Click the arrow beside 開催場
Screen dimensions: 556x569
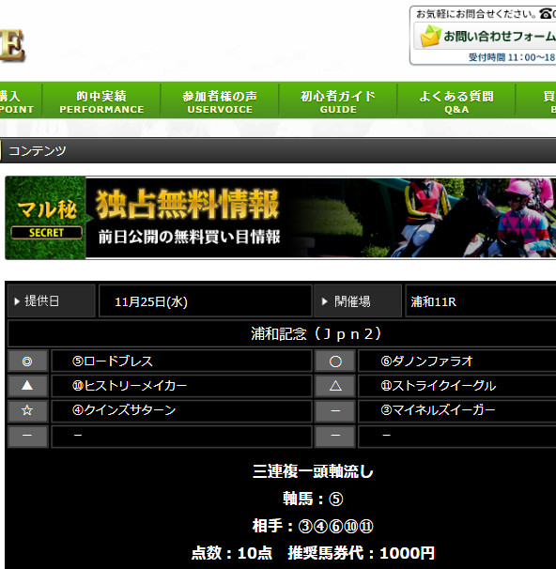pos(324,301)
